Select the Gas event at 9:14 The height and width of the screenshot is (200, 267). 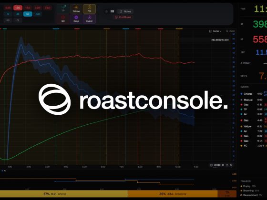click(253, 141)
